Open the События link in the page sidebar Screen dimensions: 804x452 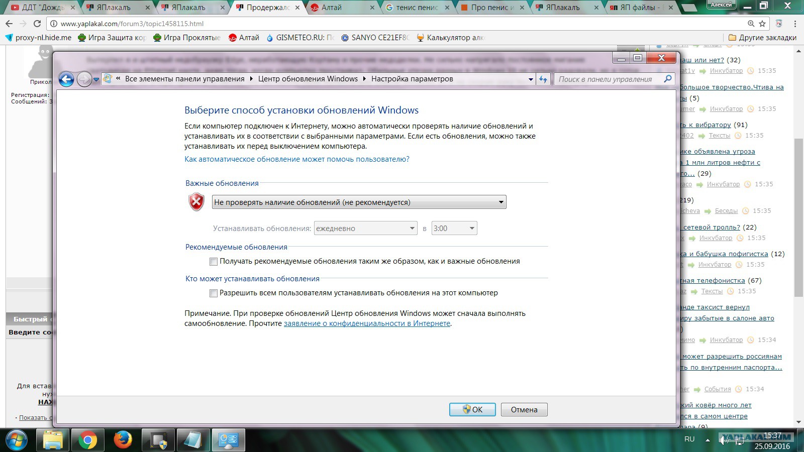coord(718,389)
